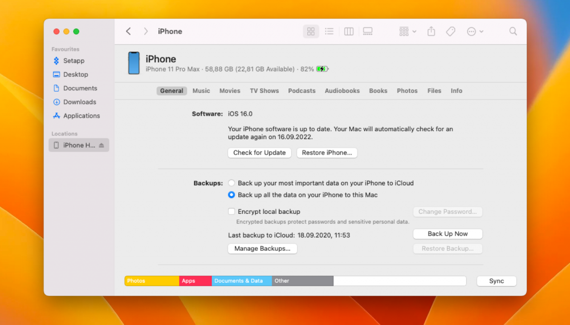Switch to column view
The height and width of the screenshot is (325, 570).
(x=349, y=31)
